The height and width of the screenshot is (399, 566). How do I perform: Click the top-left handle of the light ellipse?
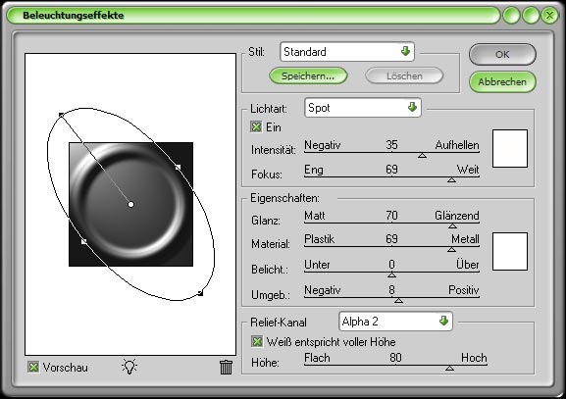[x=61, y=115]
